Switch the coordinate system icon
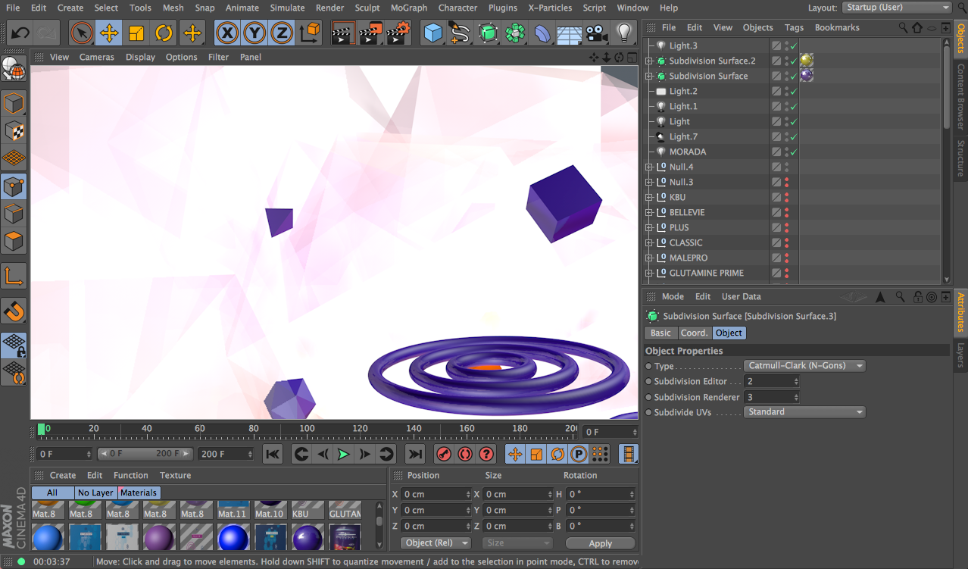Image resolution: width=968 pixels, height=569 pixels. coord(310,33)
